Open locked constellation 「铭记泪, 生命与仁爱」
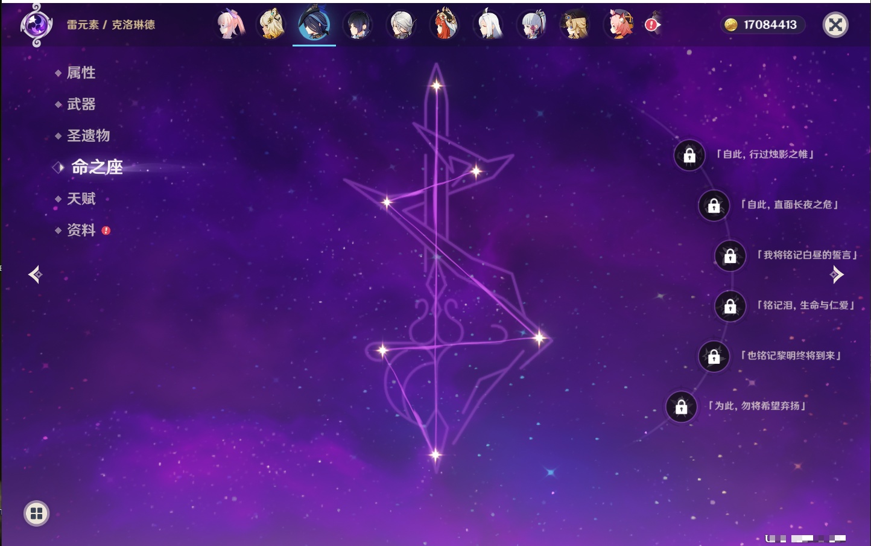The width and height of the screenshot is (871, 546). click(x=730, y=306)
